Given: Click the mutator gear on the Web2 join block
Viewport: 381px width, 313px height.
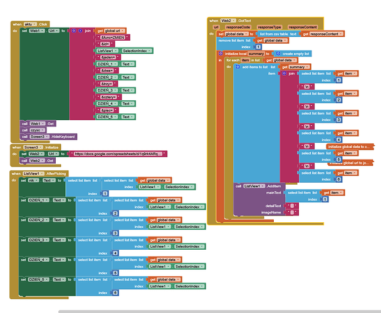Looking at the screenshot, I should pos(284,74).
